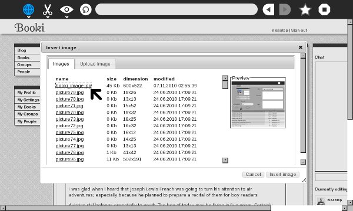Click the browser URL address bar
Viewport: 353px width, 211px height.
[176, 9]
